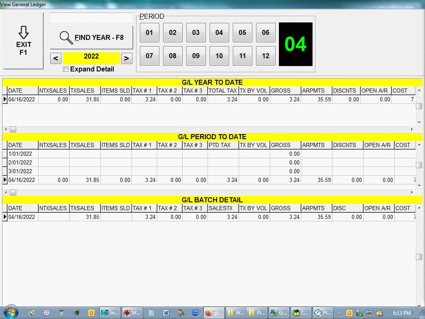Advance to next year with right arrow

[x=127, y=58]
